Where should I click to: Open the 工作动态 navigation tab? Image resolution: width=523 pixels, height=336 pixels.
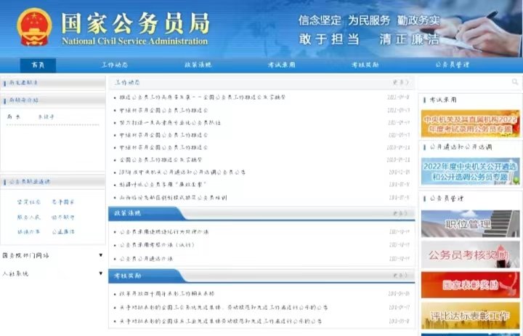click(x=115, y=65)
